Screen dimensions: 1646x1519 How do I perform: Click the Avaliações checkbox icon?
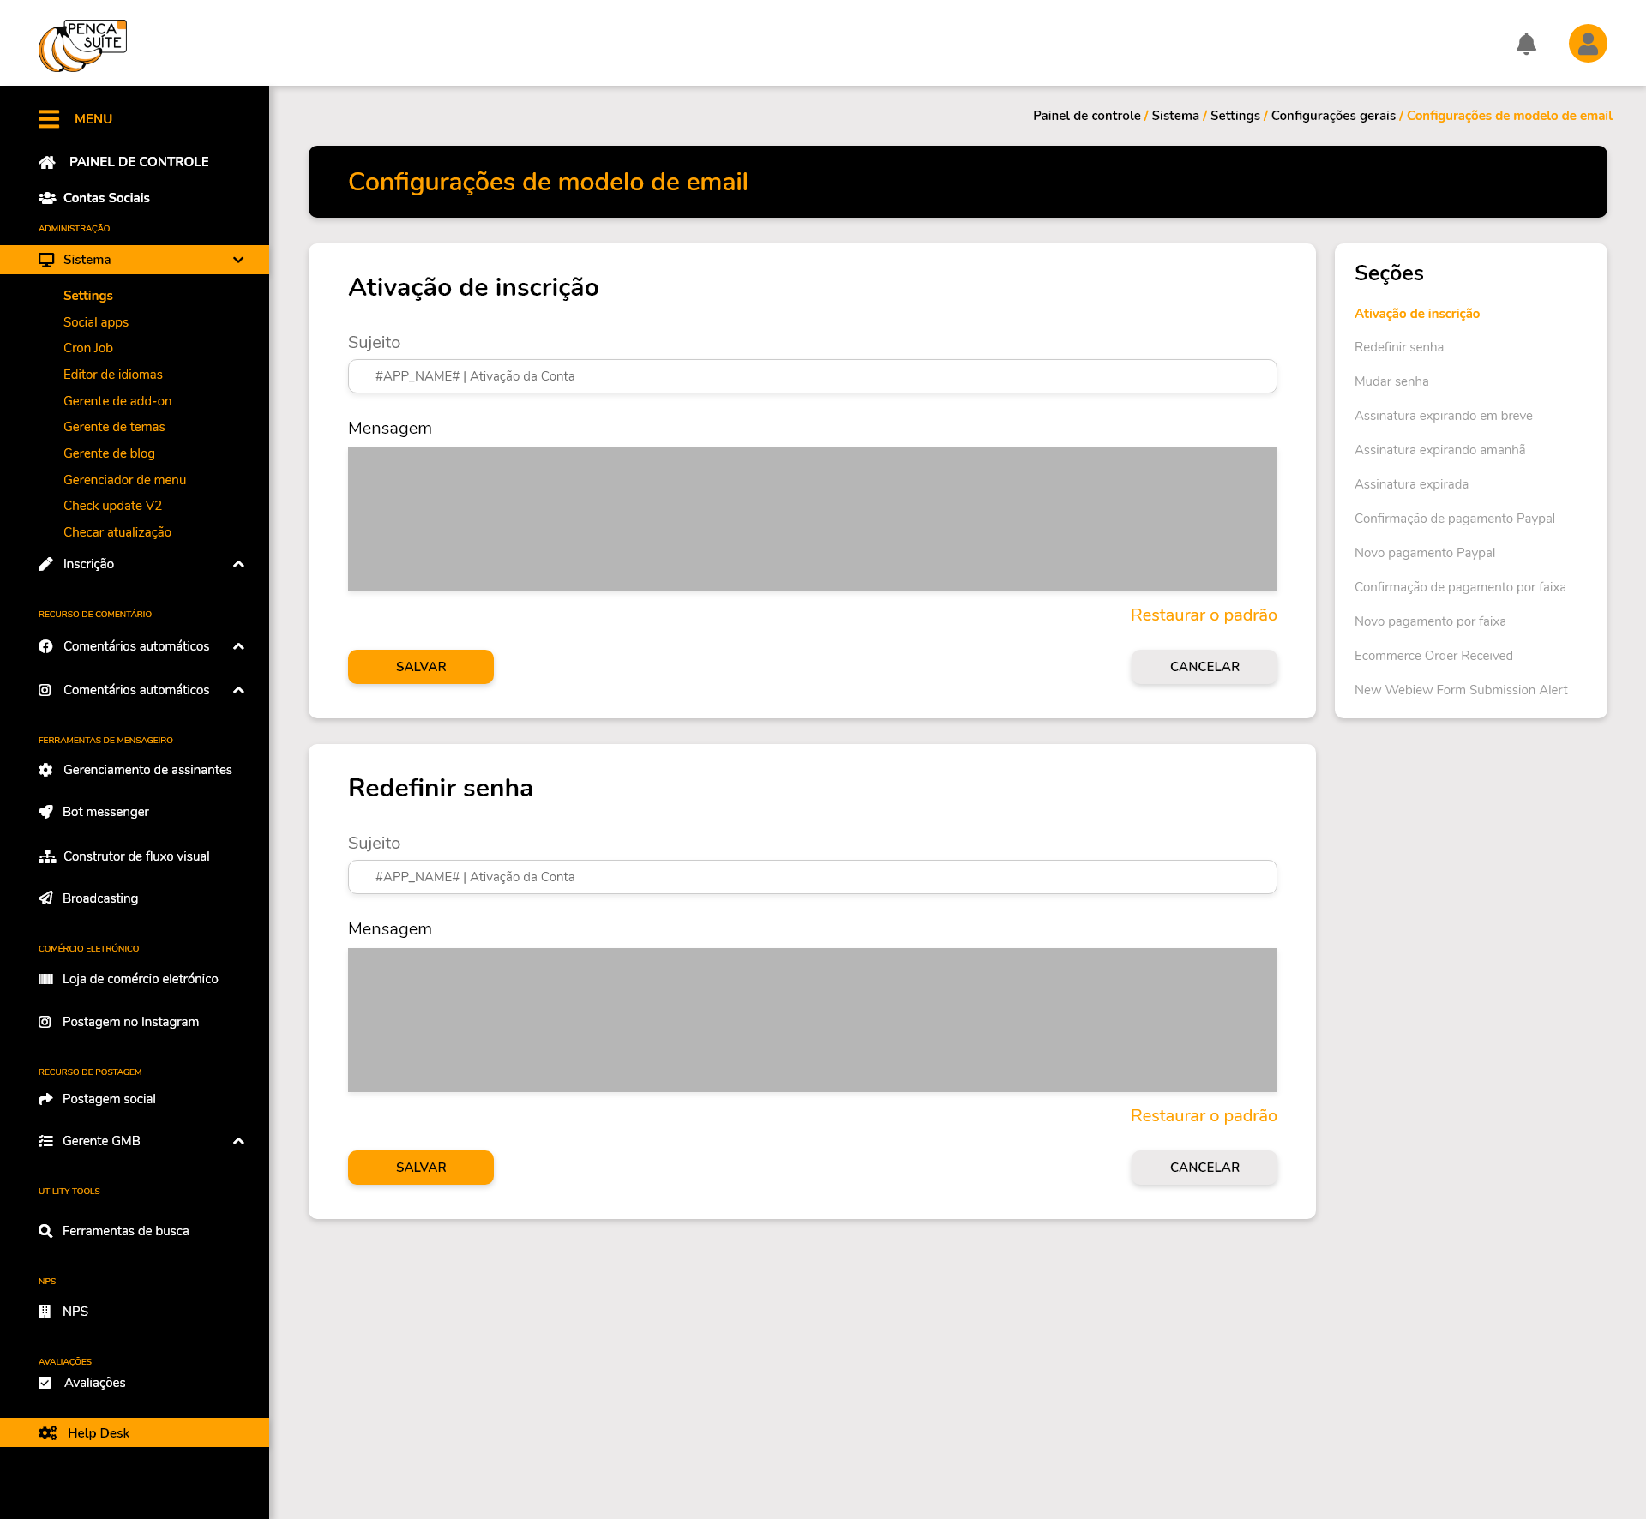[45, 1383]
